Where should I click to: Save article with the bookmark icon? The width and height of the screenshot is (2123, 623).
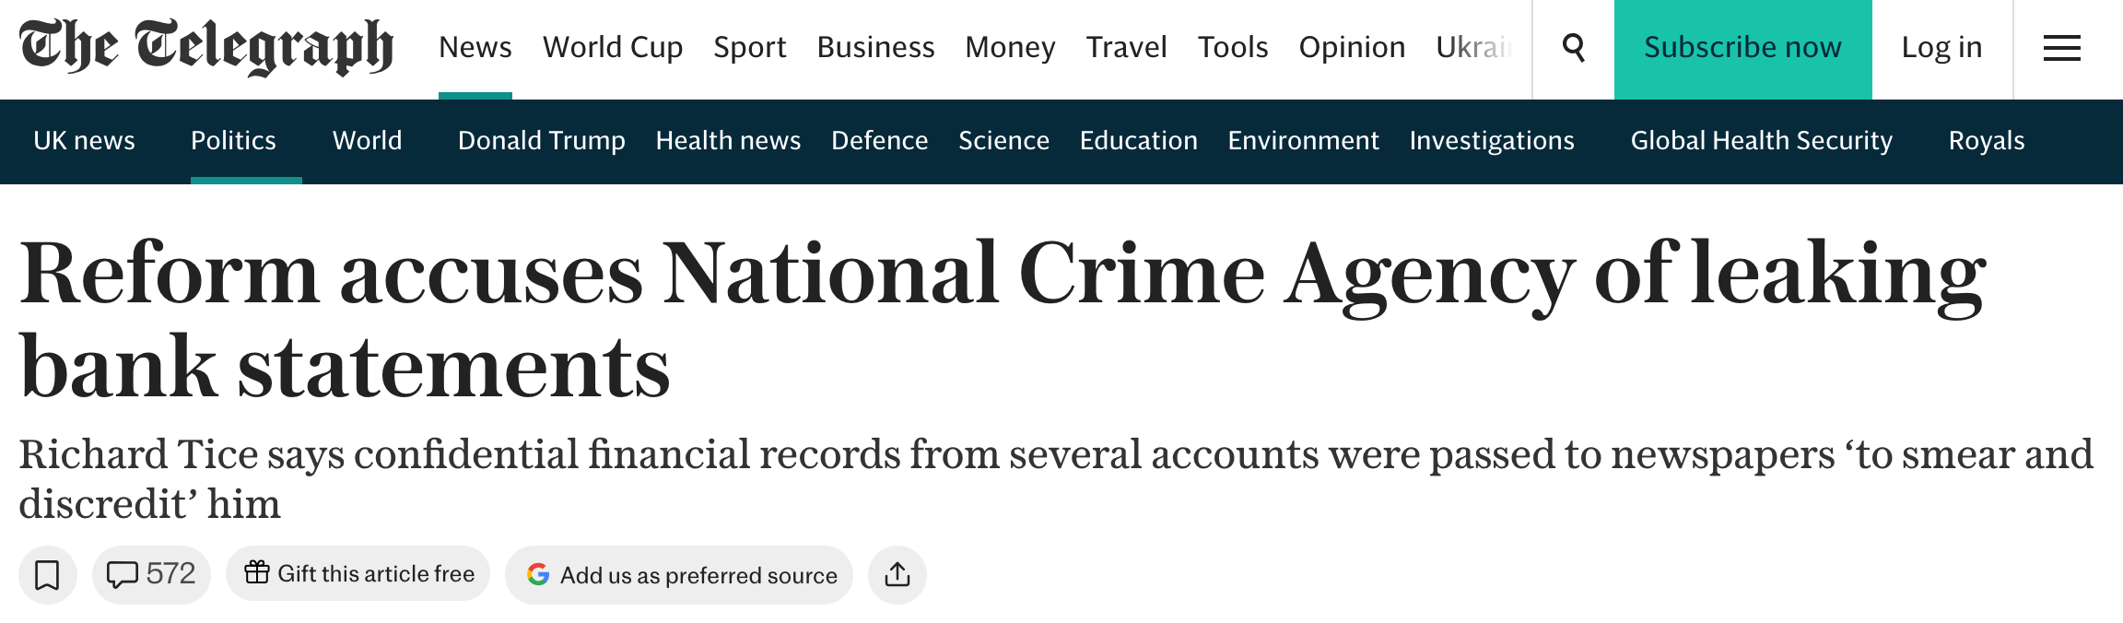(47, 575)
